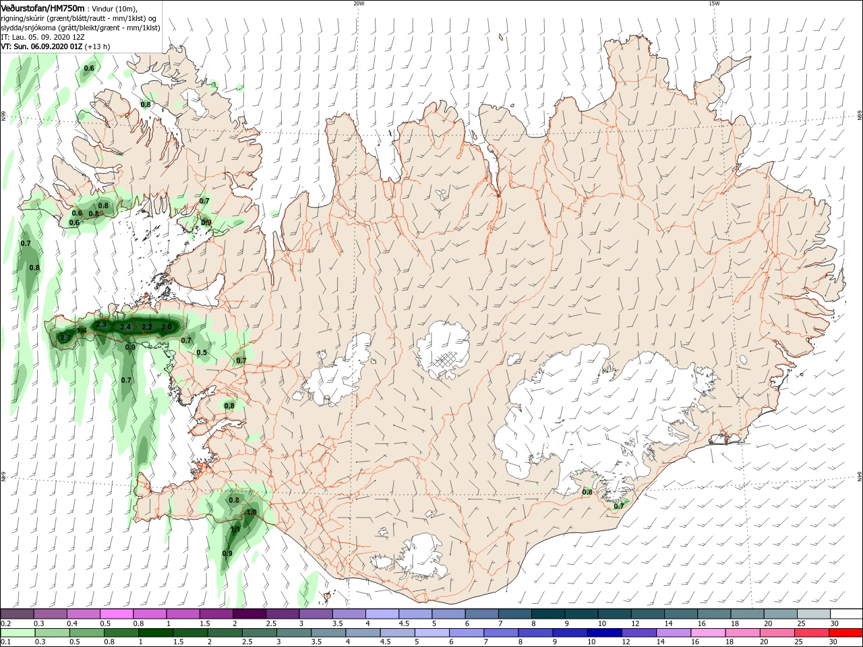Click the 2.4 precipitation value on the map
This screenshot has width=863, height=647.
click(125, 328)
